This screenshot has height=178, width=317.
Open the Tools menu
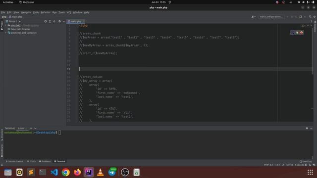coord(61,12)
